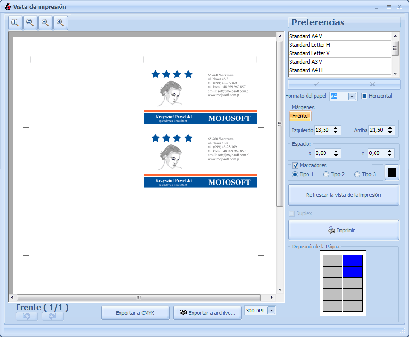Click the zoom out magnifier icon
Viewport: 409px width, 337px height.
[x=45, y=23]
